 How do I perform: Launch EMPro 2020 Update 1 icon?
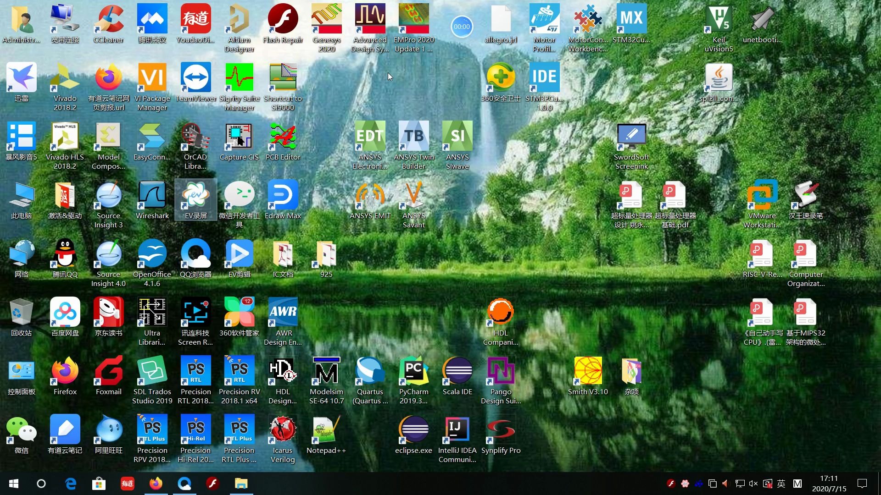[413, 28]
